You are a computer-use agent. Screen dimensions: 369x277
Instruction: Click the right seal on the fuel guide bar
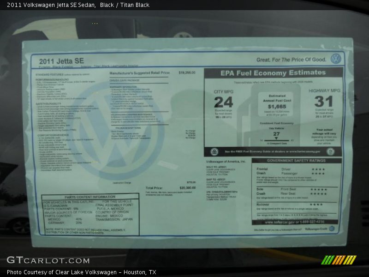(330, 151)
